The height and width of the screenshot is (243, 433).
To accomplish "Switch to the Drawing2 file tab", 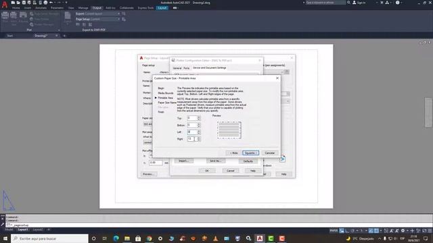I will [x=41, y=36].
